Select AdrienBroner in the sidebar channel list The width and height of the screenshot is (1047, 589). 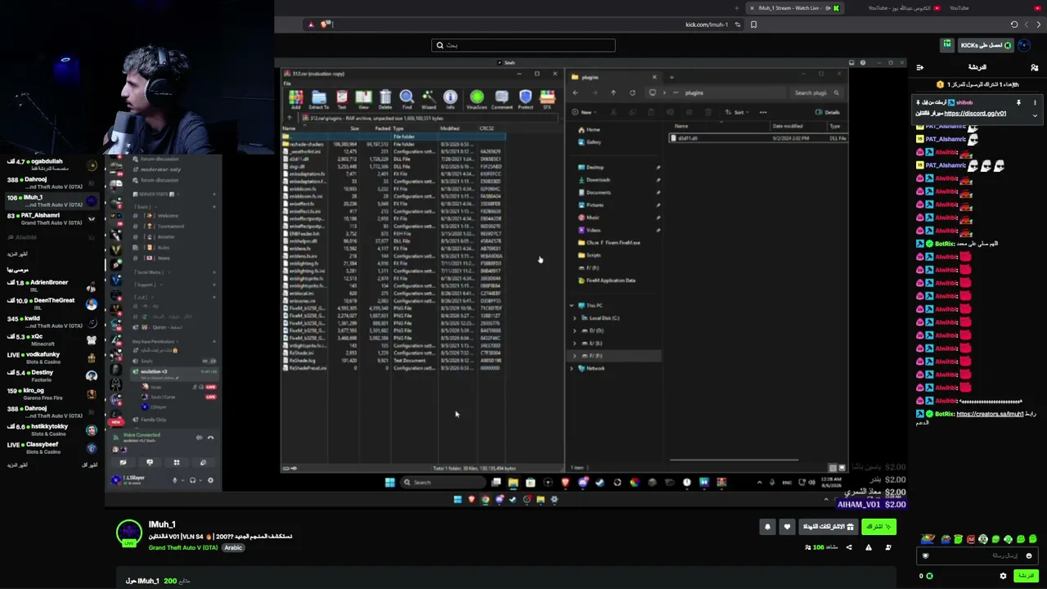pos(51,286)
